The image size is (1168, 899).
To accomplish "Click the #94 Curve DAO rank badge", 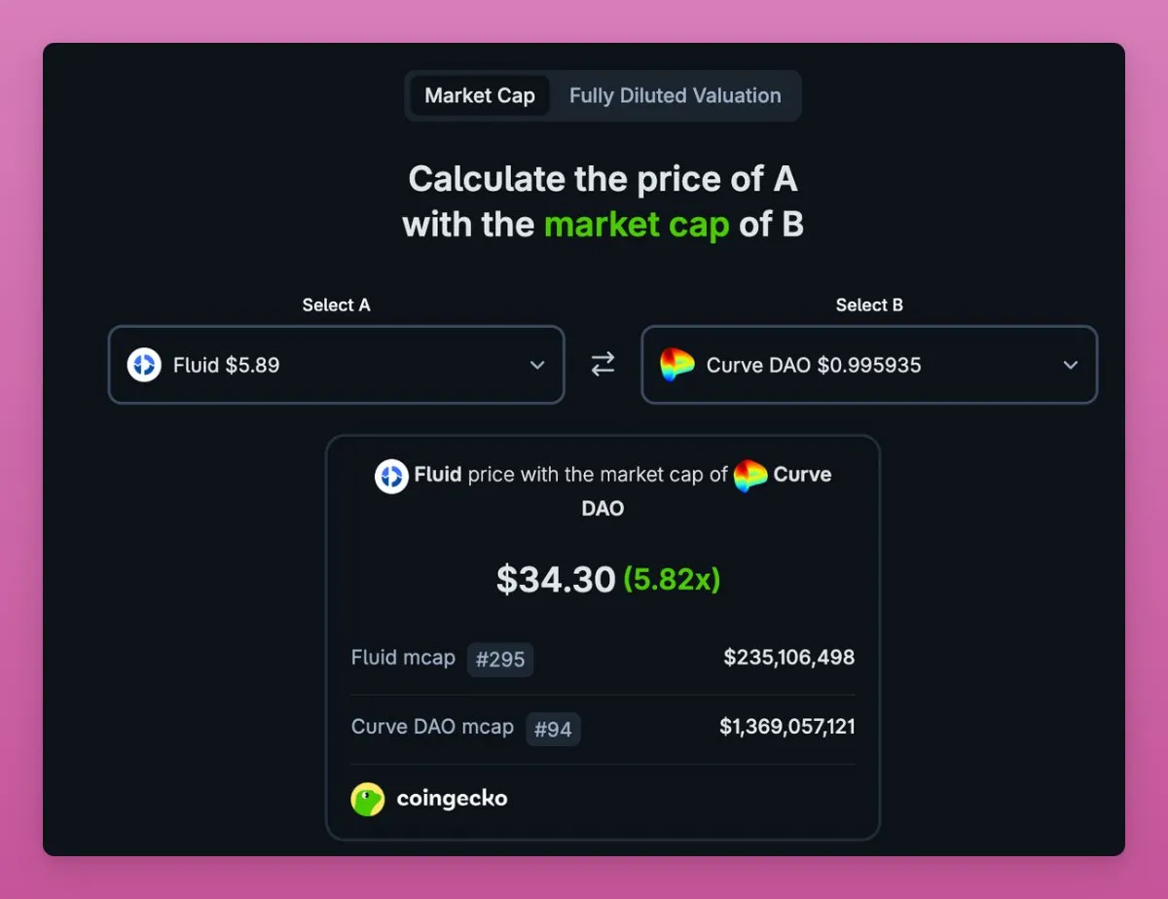I will (x=553, y=729).
